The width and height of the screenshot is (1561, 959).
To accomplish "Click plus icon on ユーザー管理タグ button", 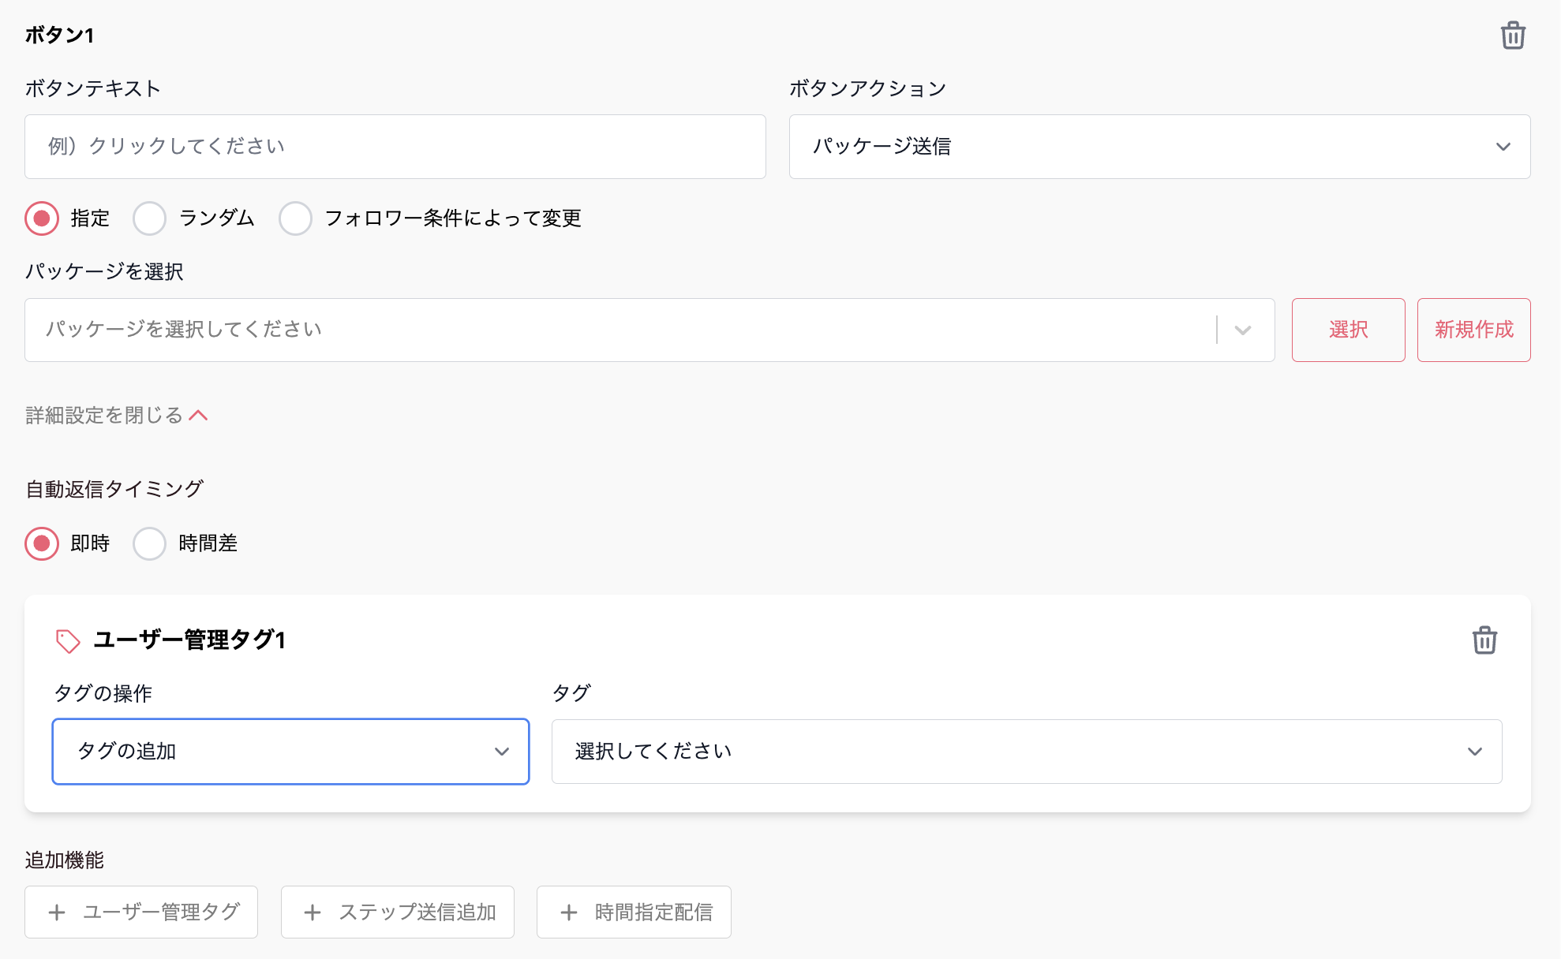I will 57,912.
